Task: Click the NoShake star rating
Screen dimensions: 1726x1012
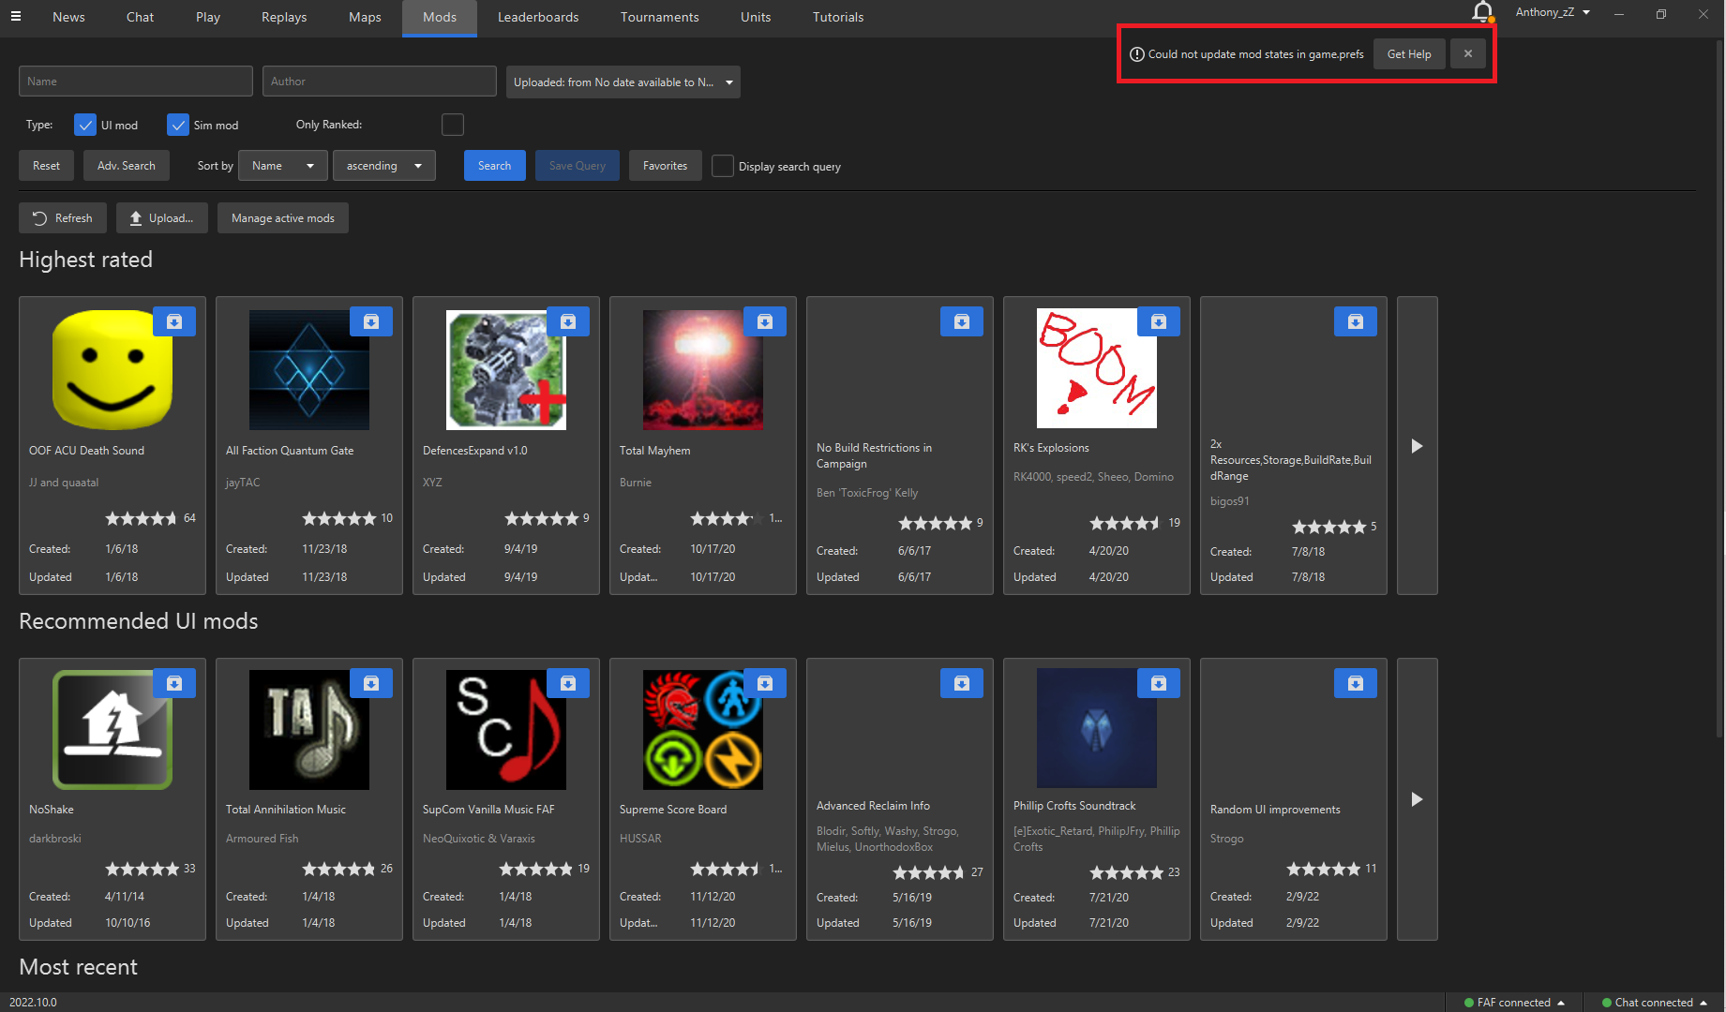Action: tap(142, 869)
